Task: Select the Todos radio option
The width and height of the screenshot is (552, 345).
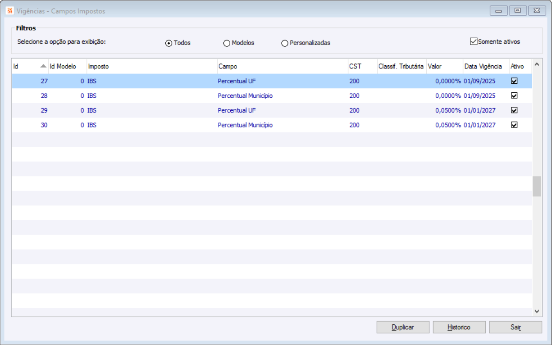Action: [x=178, y=43]
